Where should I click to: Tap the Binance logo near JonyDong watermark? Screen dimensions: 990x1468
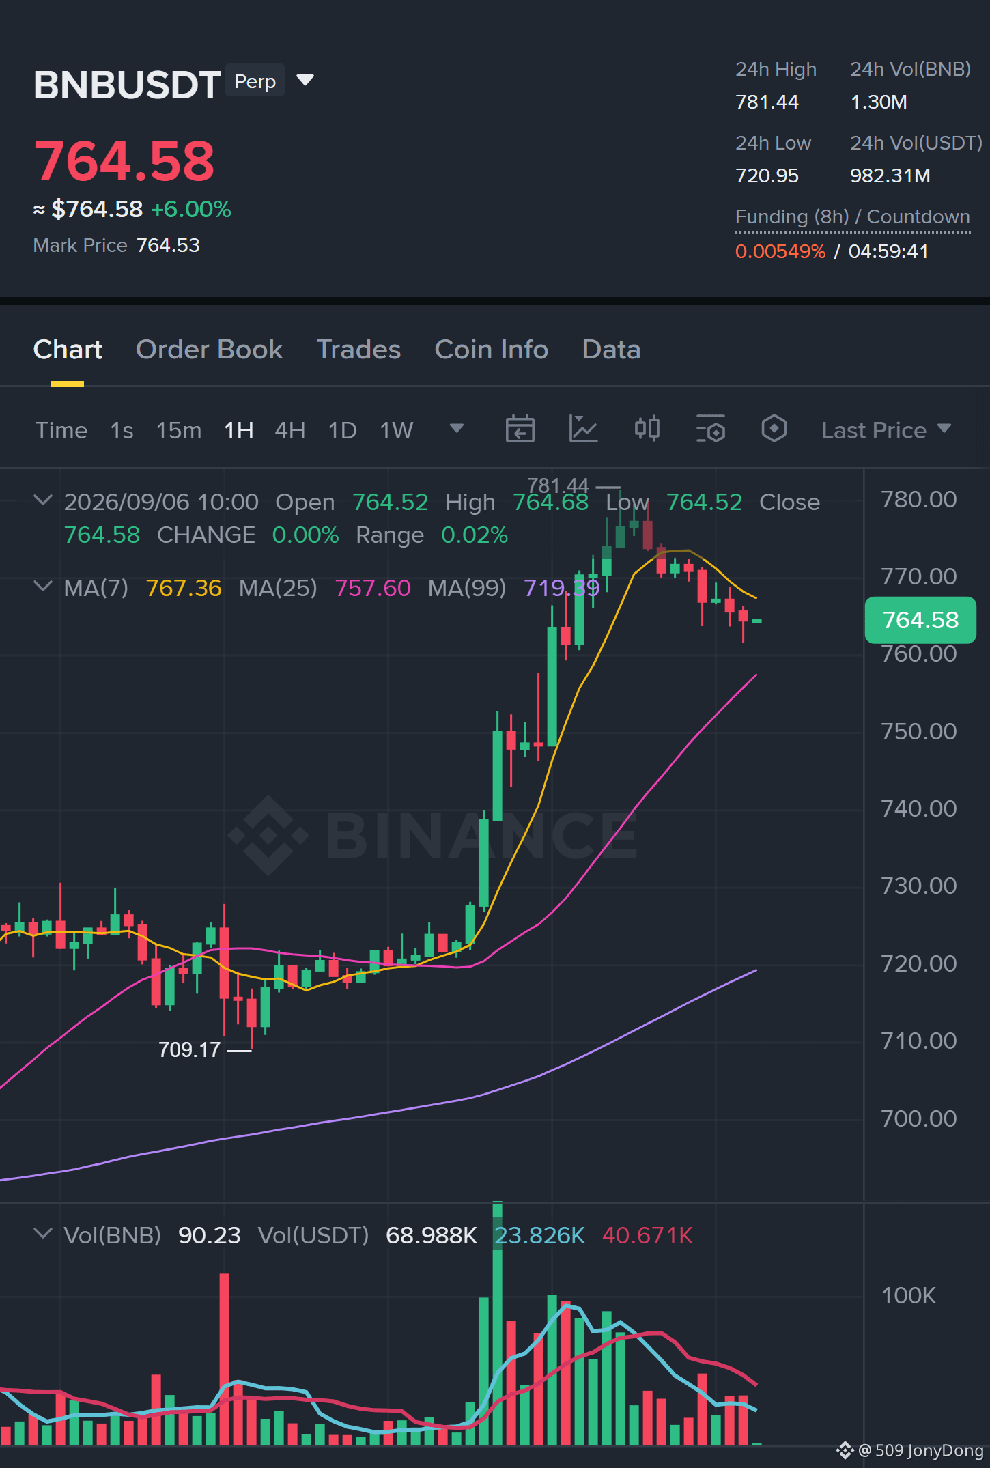(x=845, y=1450)
